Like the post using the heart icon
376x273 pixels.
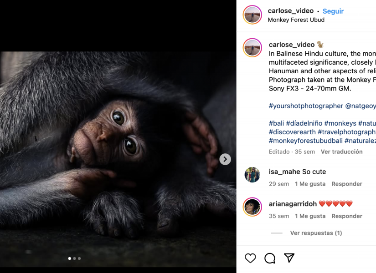pos(250,258)
